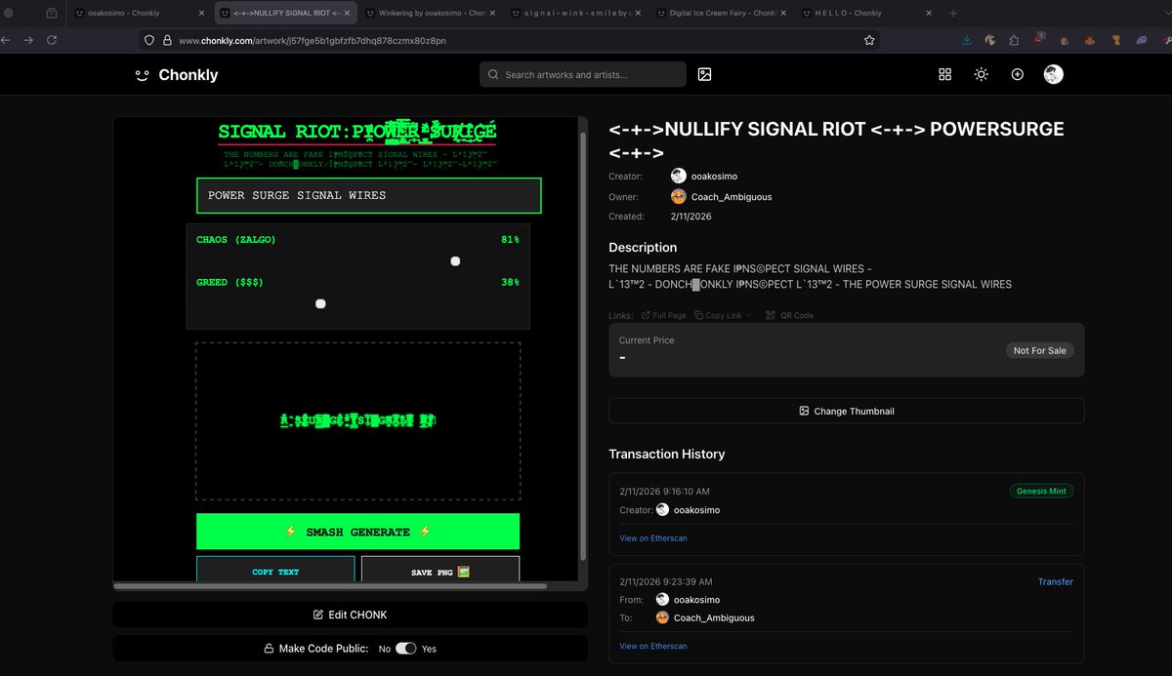Click the browser reload button
Viewport: 1172px width, 676px height.
[52, 40]
